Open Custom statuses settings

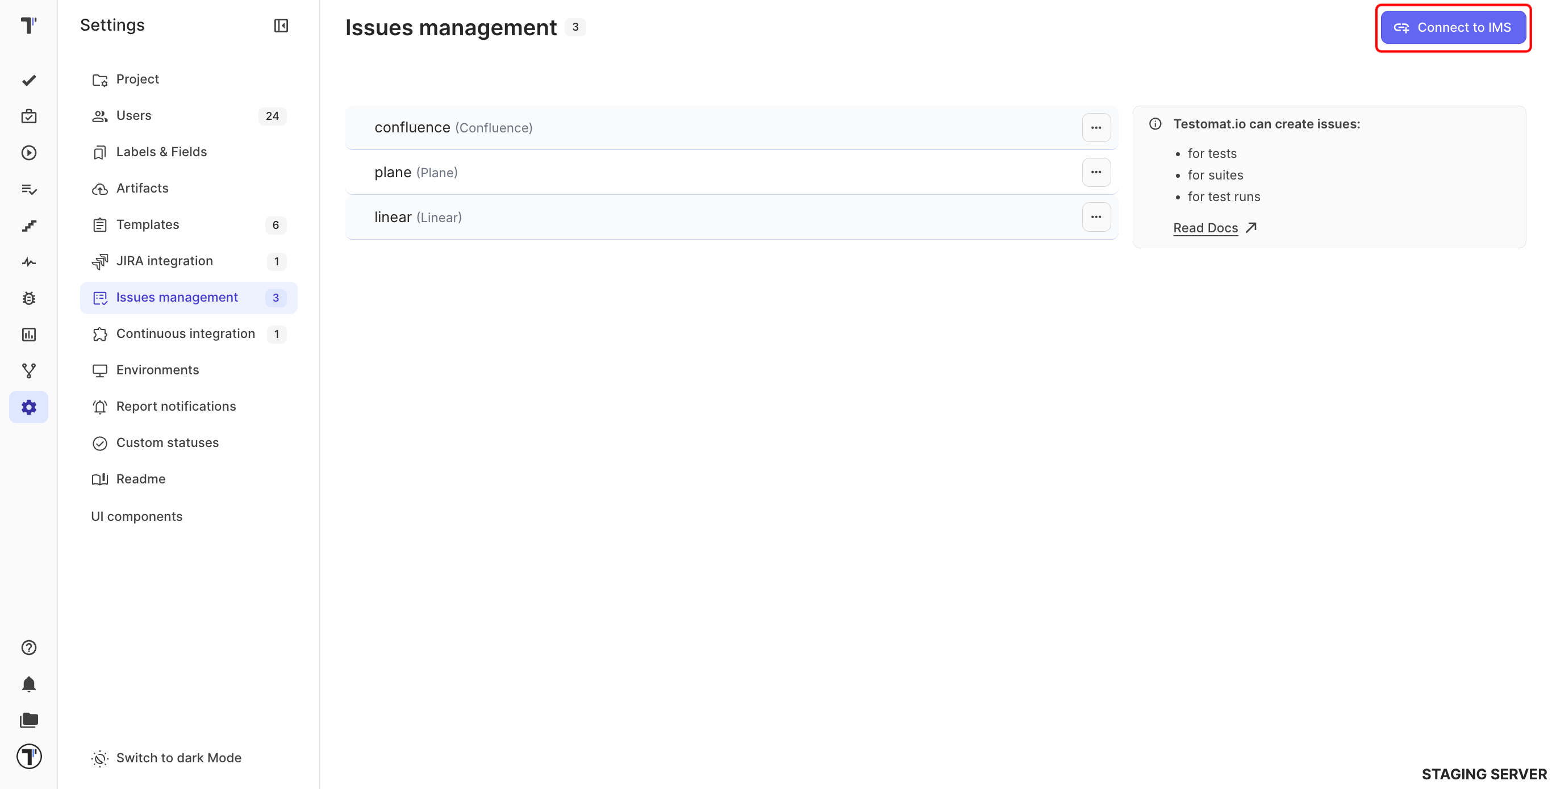[189, 442]
